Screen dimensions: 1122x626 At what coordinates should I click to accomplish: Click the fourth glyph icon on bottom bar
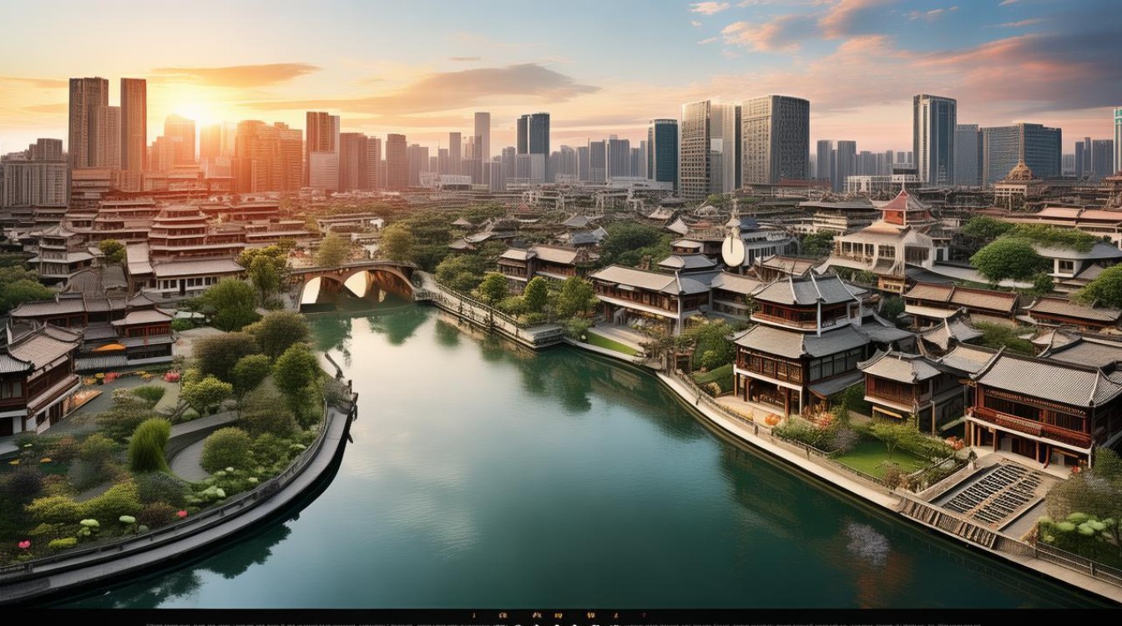[557, 615]
